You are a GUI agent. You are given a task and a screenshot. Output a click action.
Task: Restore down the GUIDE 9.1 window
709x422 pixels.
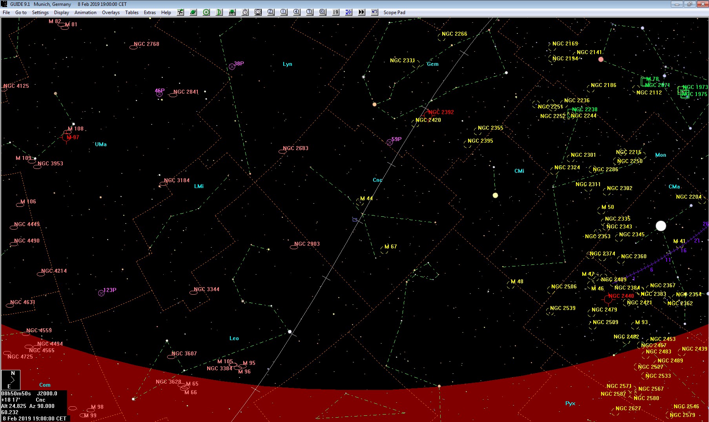tap(689, 4)
